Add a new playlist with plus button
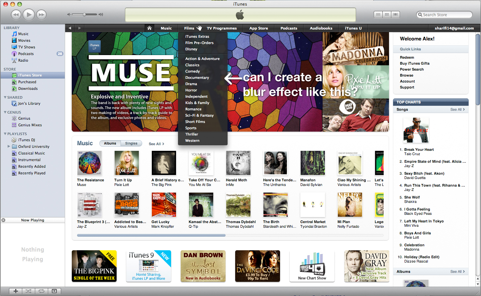 (x=16, y=291)
